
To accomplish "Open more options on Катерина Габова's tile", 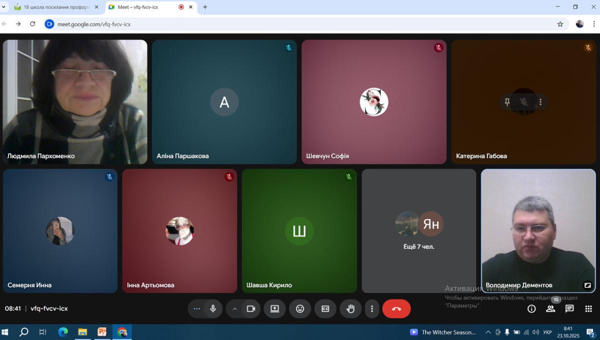I will point(540,102).
